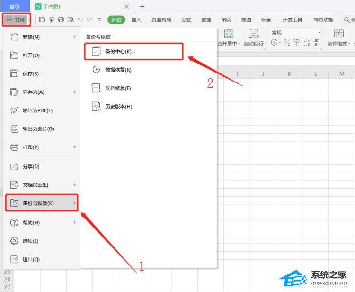Switch to the 特色功能 ribbon tab

click(324, 20)
